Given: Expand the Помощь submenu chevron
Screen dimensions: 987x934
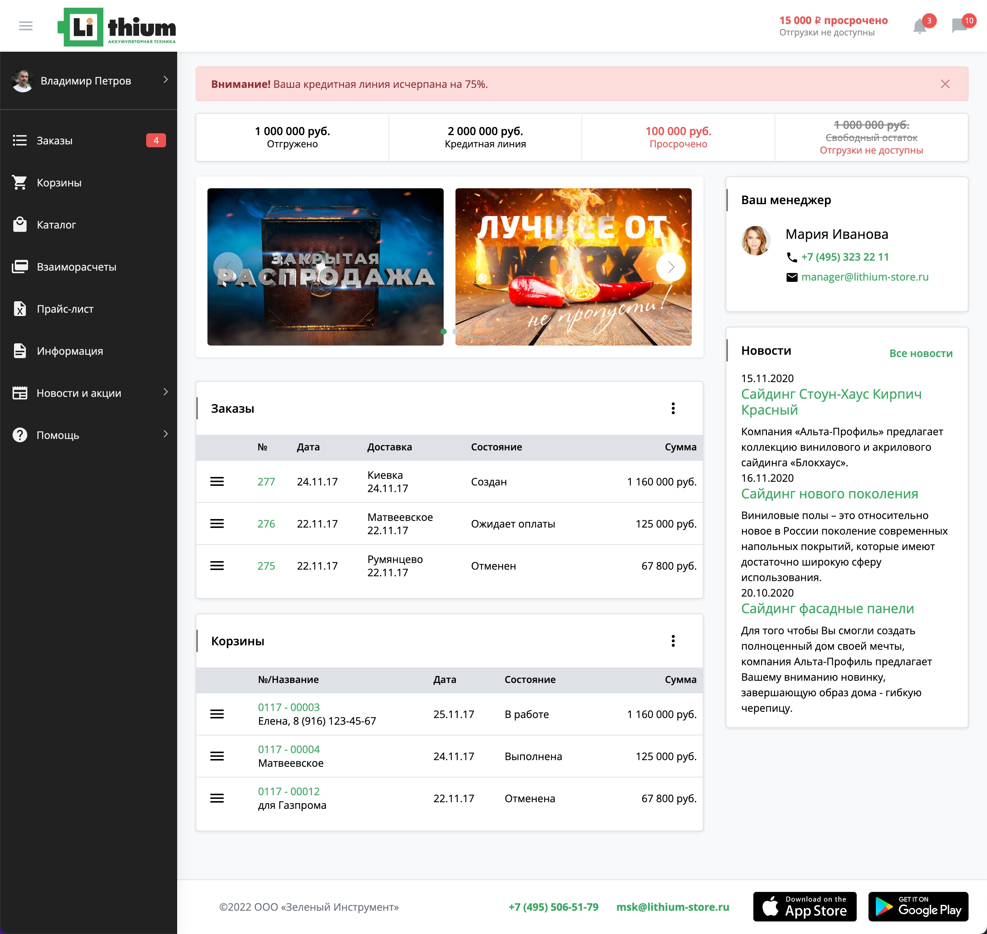Looking at the screenshot, I should (x=165, y=434).
